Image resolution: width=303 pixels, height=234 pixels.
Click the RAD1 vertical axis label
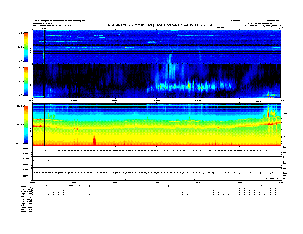pos(30,84)
